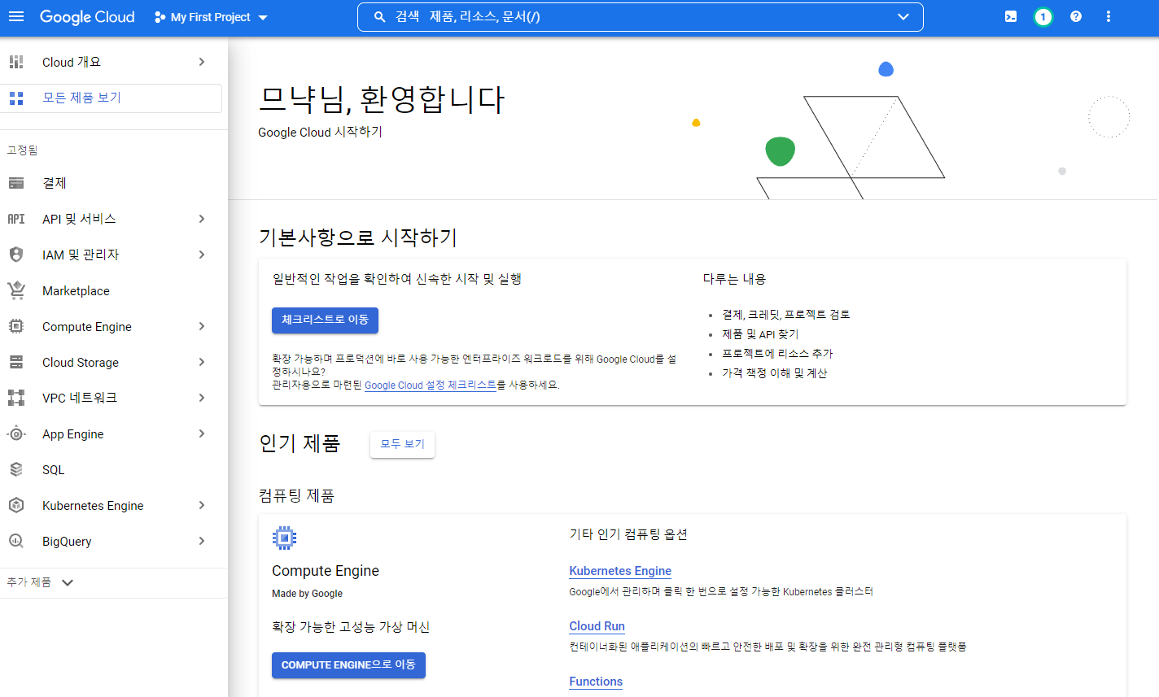Click the VPC 네트워크 icon
The width and height of the screenshot is (1159, 697).
tap(16, 398)
